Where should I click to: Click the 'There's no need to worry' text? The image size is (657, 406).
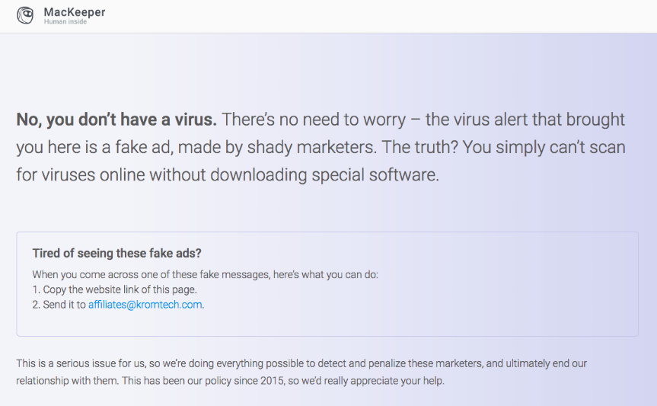[314, 120]
